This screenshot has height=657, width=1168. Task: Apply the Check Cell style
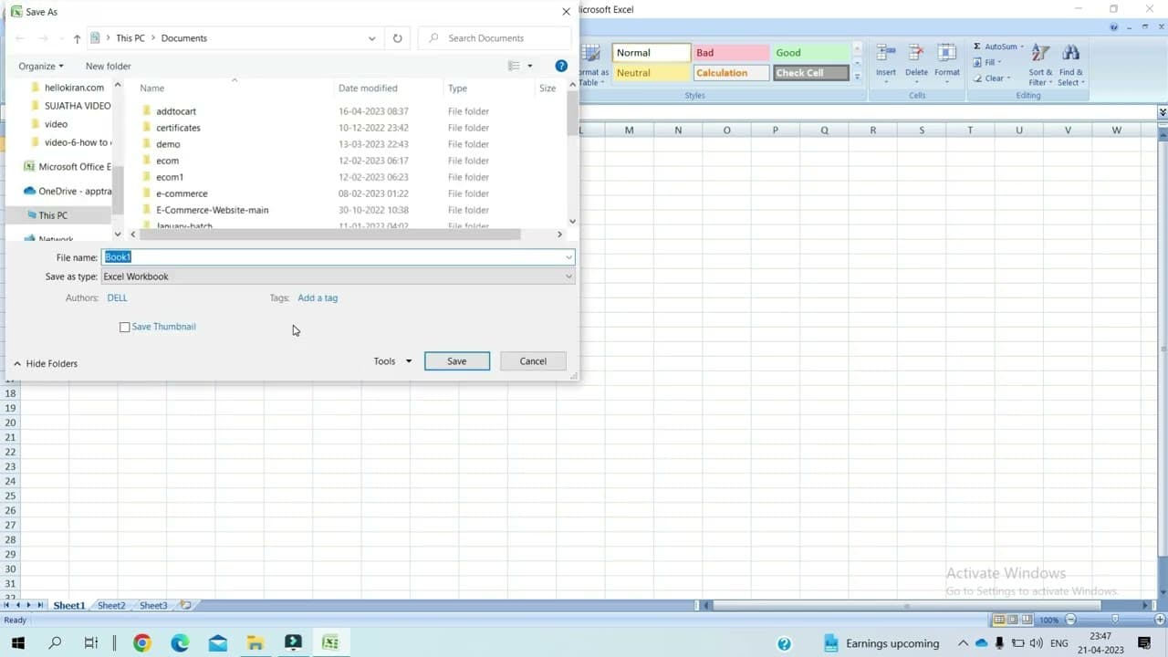pos(811,73)
